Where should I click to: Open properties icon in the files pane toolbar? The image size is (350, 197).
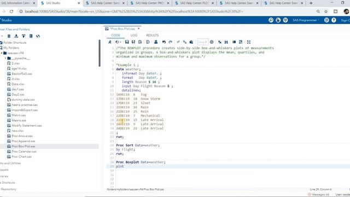point(31,36)
